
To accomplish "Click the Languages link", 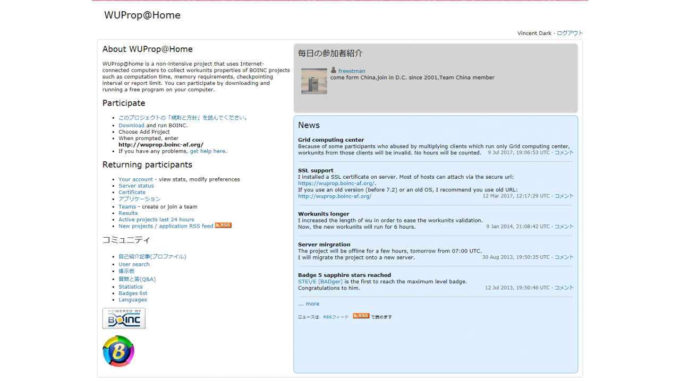I will (x=133, y=300).
